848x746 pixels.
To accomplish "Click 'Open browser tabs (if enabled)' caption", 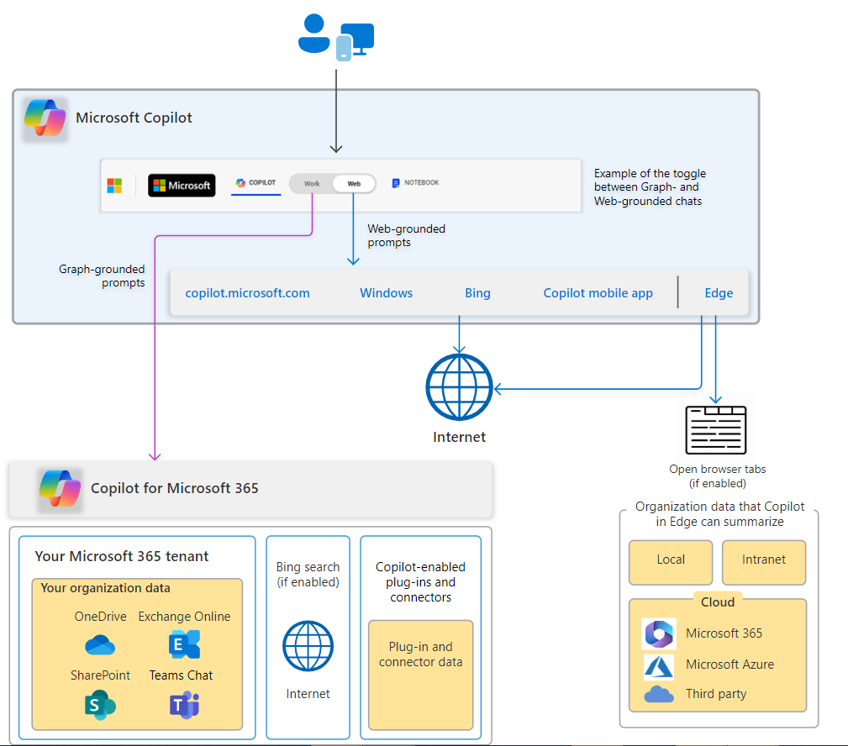I will coord(718,476).
